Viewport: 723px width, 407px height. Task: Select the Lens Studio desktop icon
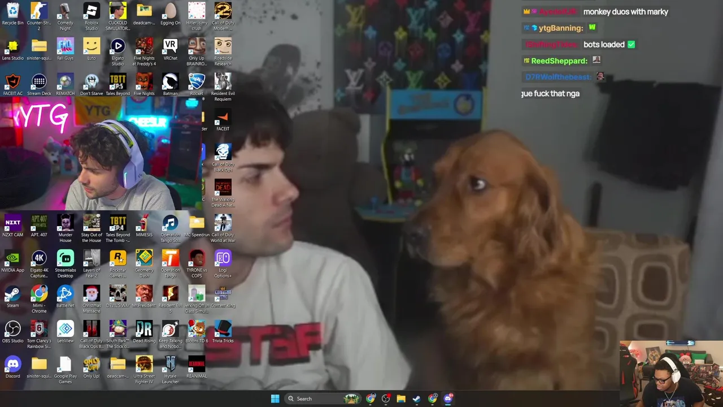point(12,50)
